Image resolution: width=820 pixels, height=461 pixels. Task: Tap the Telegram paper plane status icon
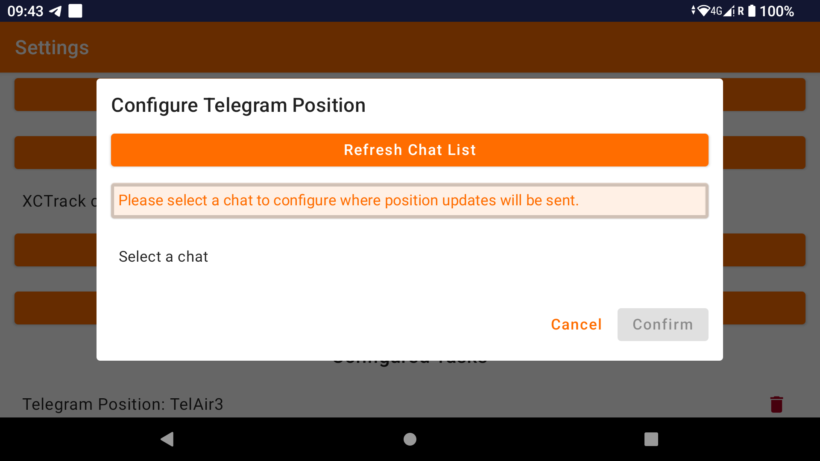[56, 11]
